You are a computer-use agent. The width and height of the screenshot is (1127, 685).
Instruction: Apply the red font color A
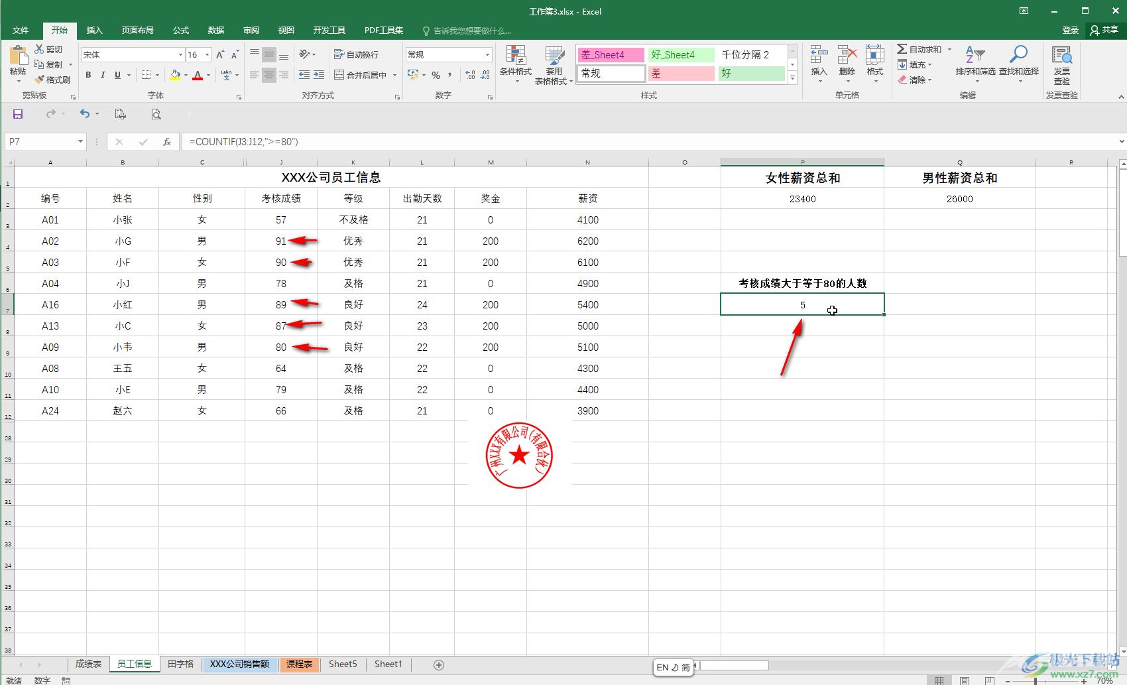pos(198,75)
